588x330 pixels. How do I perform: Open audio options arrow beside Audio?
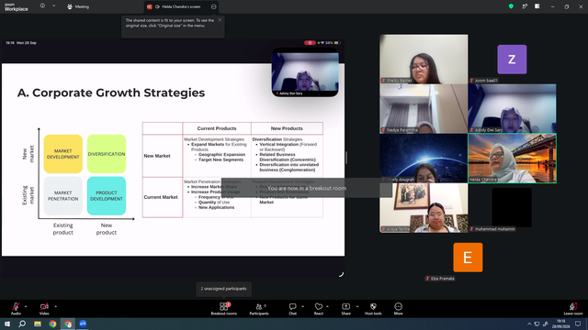coord(26,306)
